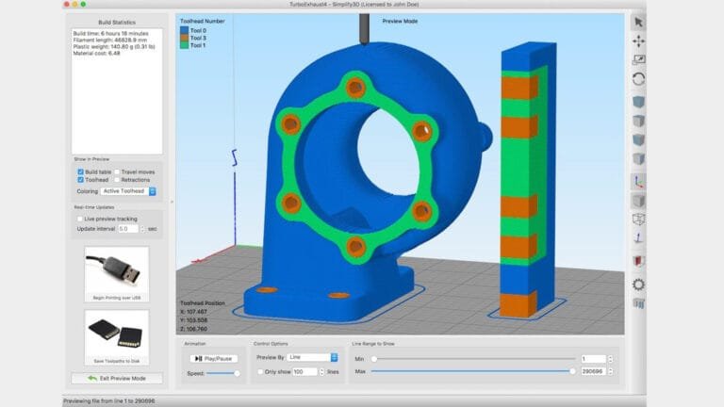
Task: Adjust the Max line range stepper
Action: [611, 371]
